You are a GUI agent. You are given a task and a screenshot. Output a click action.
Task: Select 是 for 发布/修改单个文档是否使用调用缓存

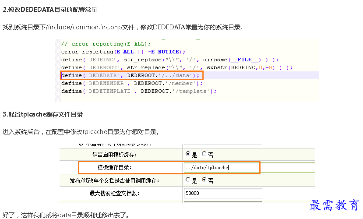188,180
